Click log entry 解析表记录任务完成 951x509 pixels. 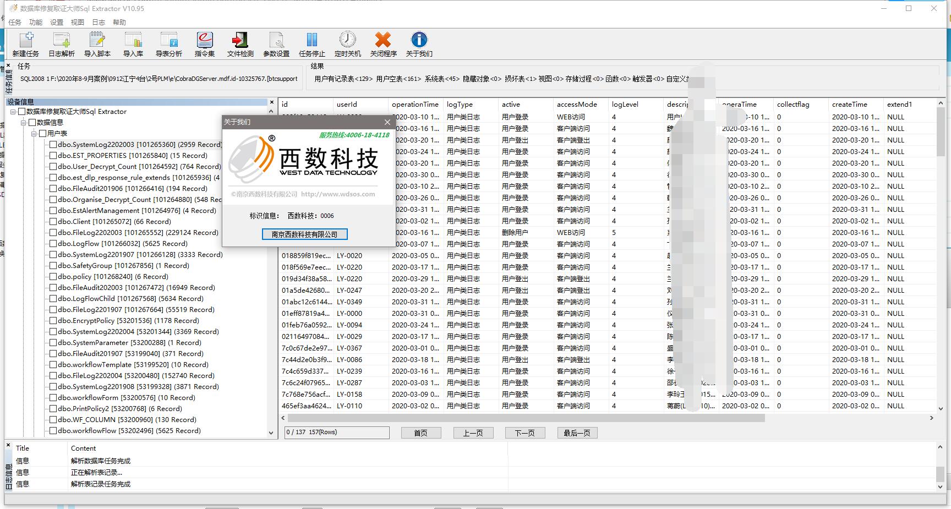[x=101, y=484]
